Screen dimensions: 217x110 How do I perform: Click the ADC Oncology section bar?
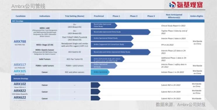[108, 21]
